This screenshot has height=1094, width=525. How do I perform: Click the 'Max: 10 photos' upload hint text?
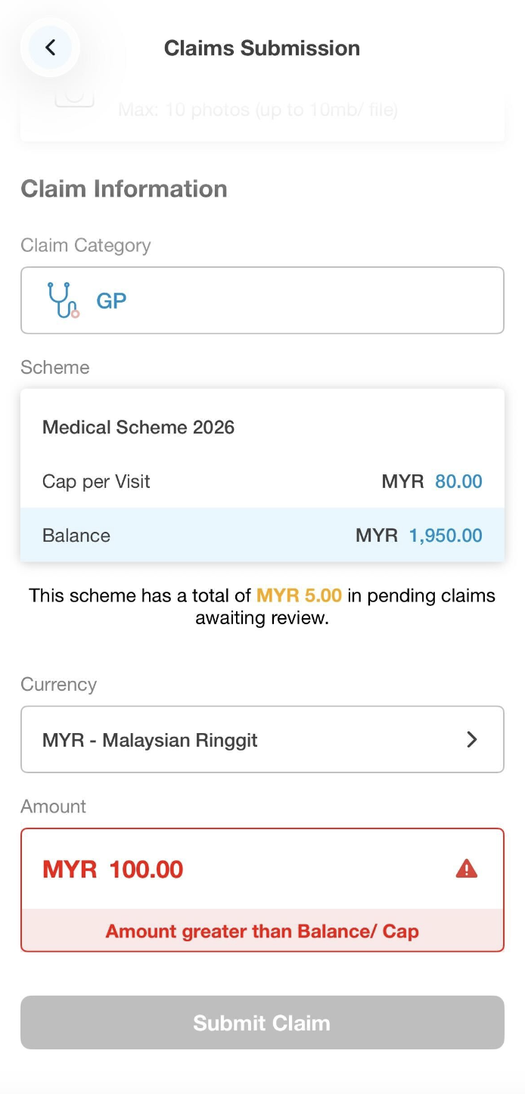coord(257,110)
